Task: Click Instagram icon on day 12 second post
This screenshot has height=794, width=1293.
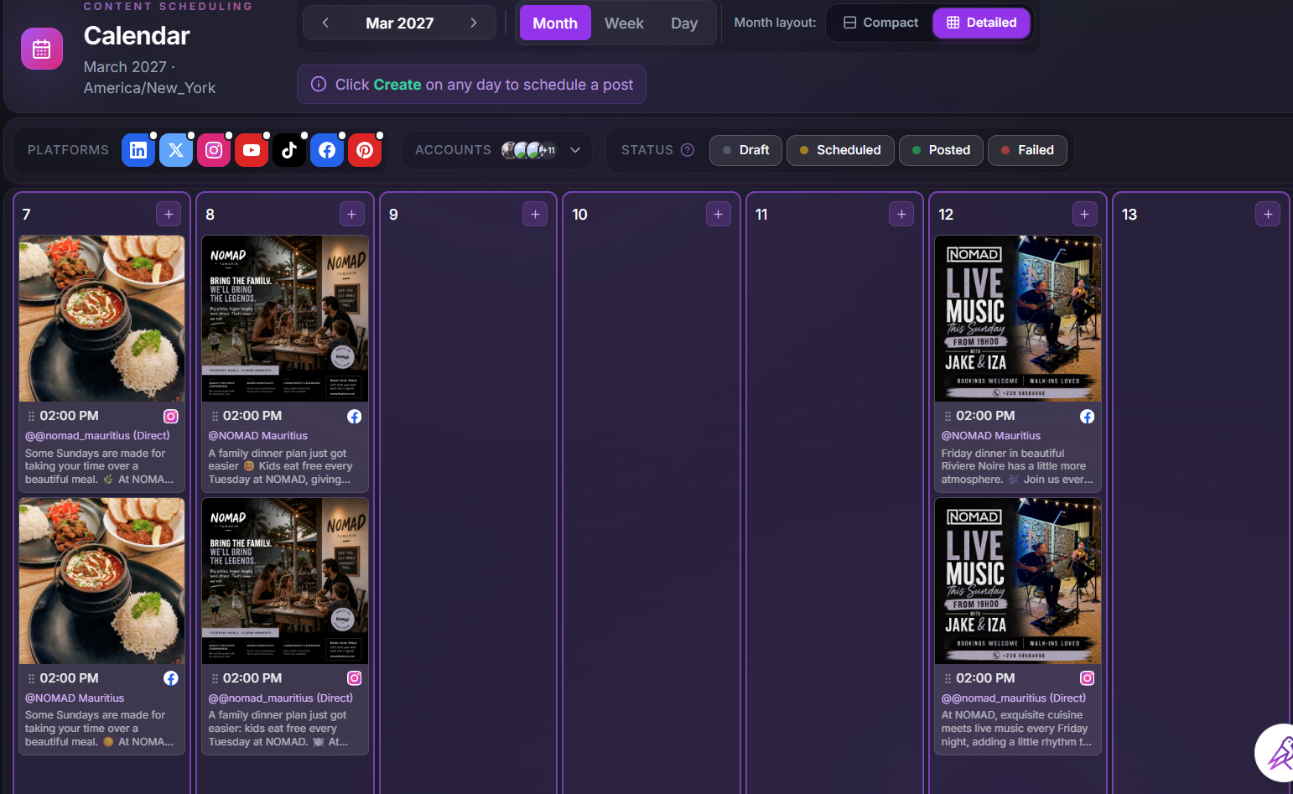Action: 1088,678
